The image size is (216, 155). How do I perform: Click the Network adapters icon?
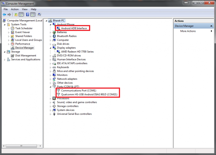[x=54, y=79]
